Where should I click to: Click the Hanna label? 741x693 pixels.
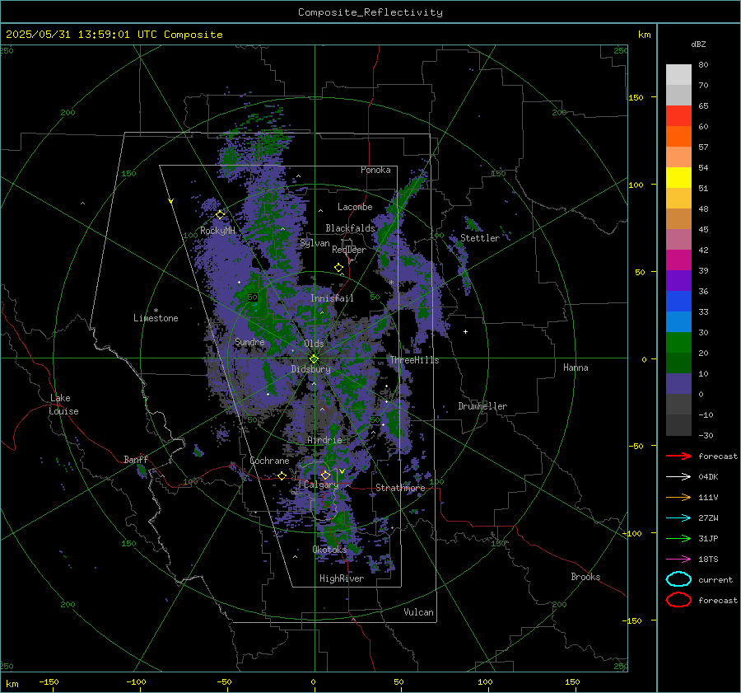pyautogui.click(x=576, y=368)
